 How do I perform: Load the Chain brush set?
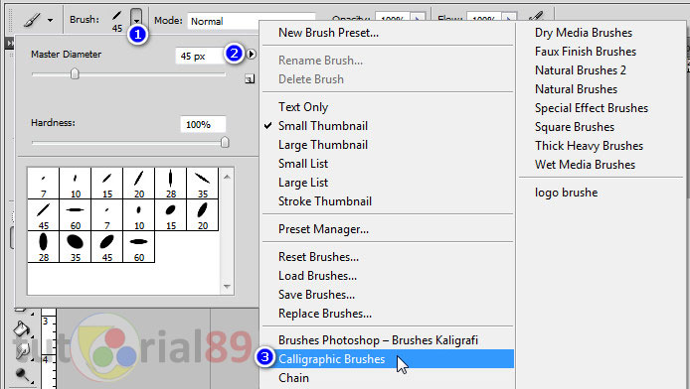(x=293, y=378)
